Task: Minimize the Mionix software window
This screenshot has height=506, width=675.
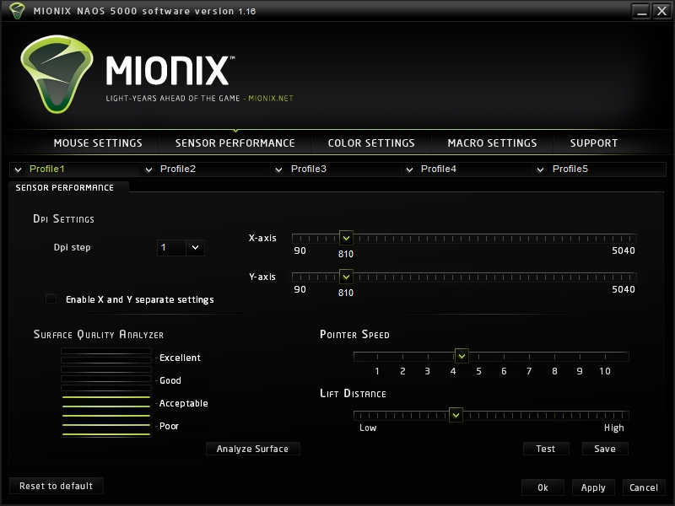Action: [641, 11]
